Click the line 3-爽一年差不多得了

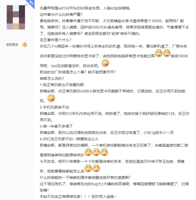point(56,126)
